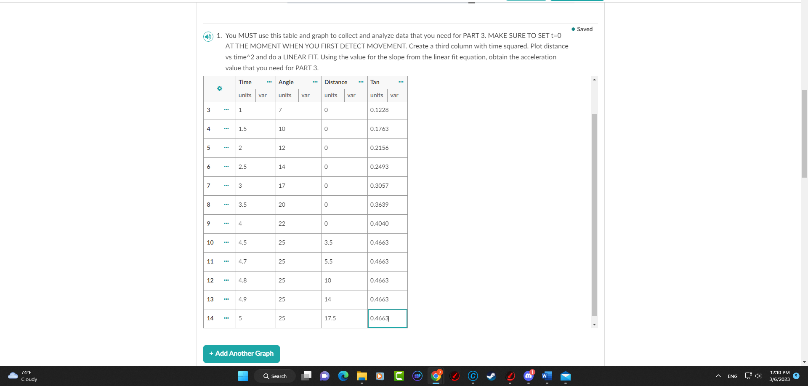Select Angle cell with value 22

pyautogui.click(x=299, y=224)
